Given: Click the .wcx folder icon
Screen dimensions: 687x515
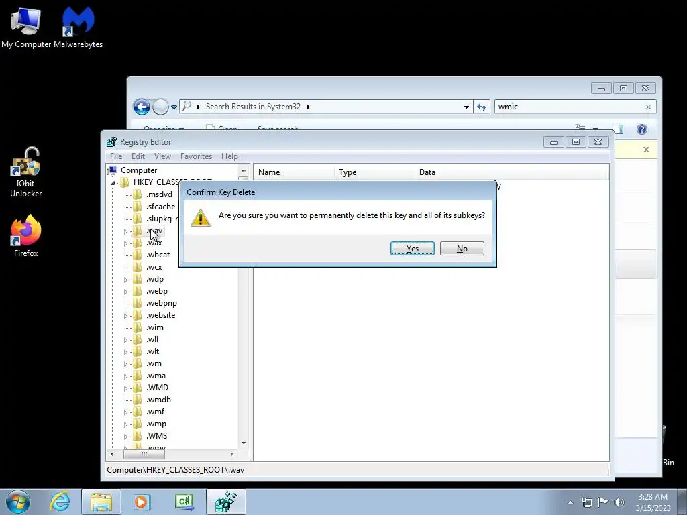Looking at the screenshot, I should click(x=137, y=267).
